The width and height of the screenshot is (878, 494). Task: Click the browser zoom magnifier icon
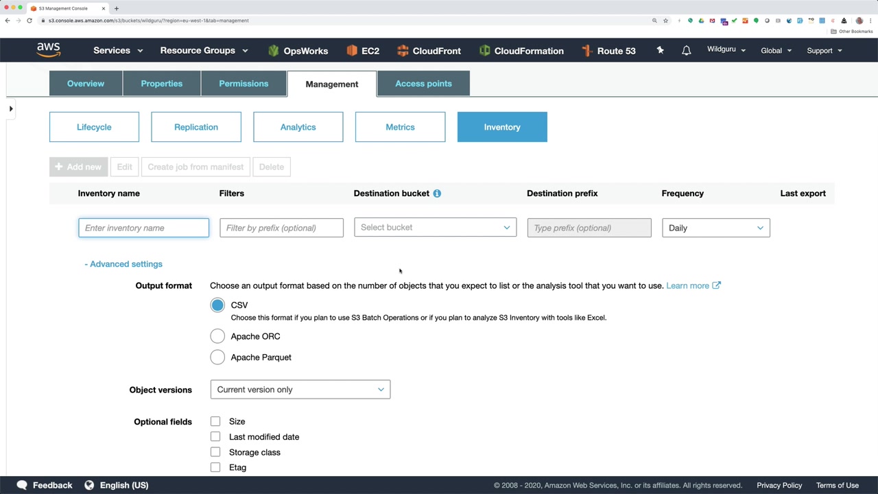pyautogui.click(x=654, y=21)
